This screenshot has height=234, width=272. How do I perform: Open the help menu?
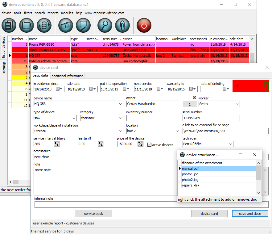[x=79, y=13]
